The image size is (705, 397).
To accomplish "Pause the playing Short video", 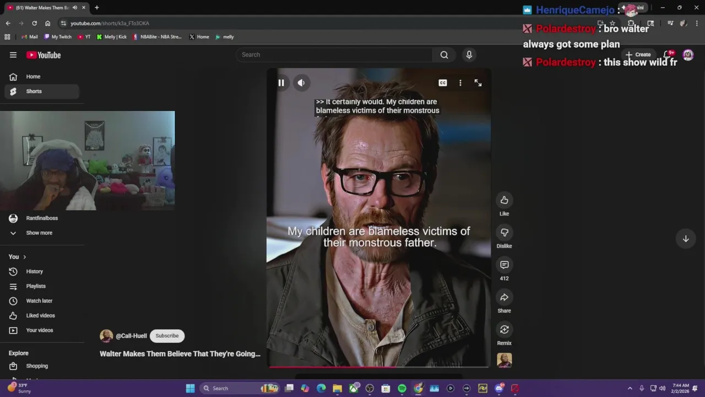I will pyautogui.click(x=281, y=83).
